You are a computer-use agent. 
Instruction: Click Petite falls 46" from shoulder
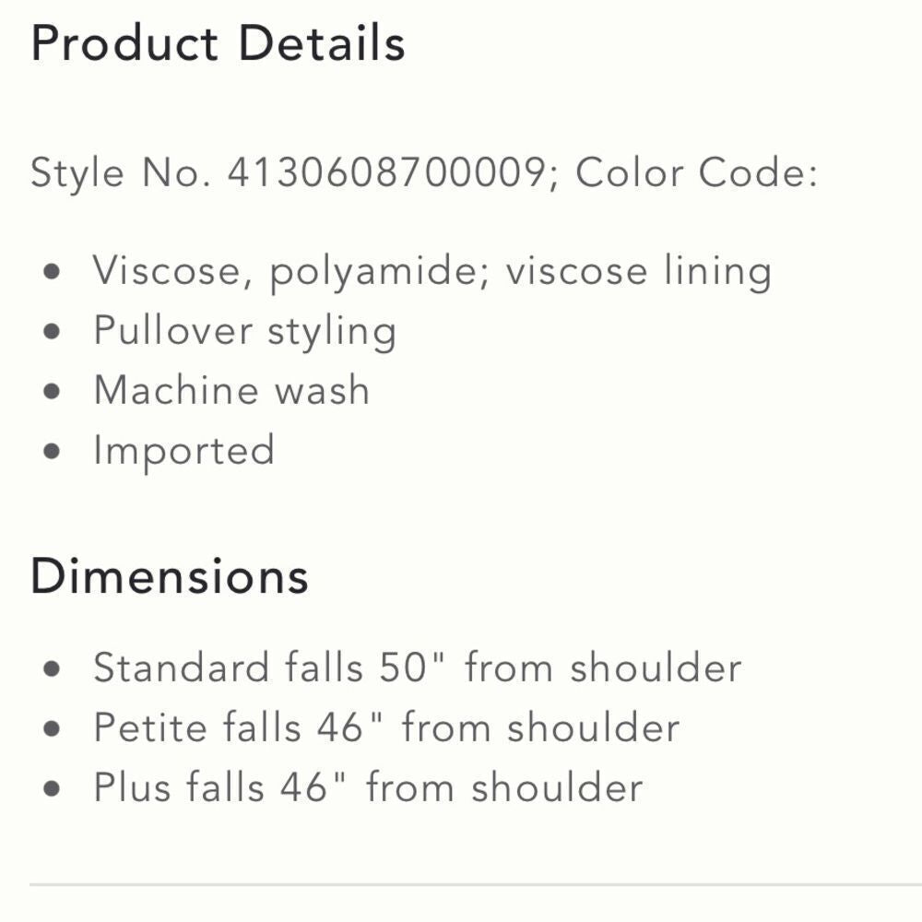click(386, 727)
